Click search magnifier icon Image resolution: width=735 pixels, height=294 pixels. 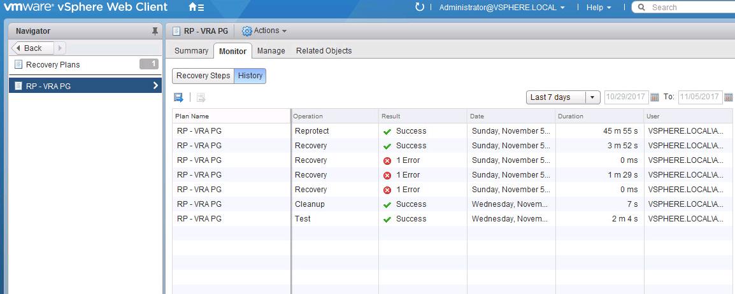coord(642,8)
